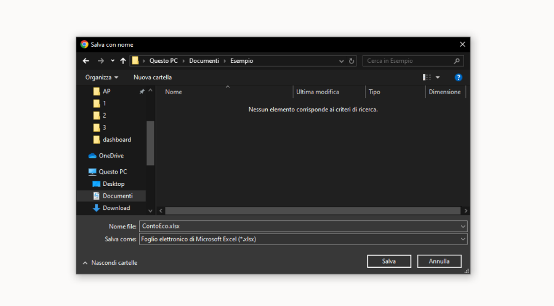The width and height of the screenshot is (554, 306).
Task: Click the Back navigation arrow
Action: pos(86,61)
